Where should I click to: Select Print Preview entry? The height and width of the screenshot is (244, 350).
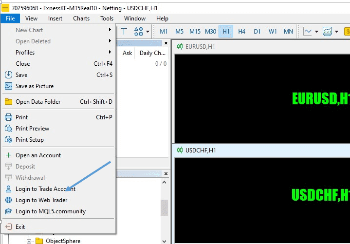tap(58, 129)
